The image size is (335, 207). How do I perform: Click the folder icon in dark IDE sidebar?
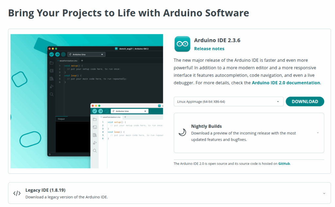51,63
